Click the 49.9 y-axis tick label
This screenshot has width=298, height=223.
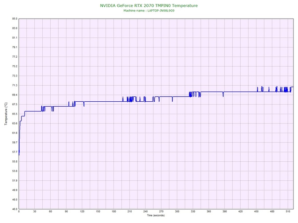[15, 190]
